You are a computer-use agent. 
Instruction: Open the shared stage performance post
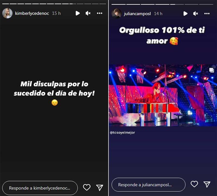click(x=163, y=95)
